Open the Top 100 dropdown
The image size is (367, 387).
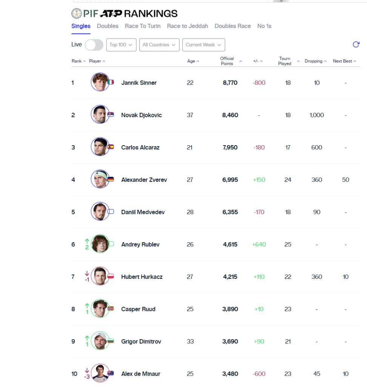(121, 45)
